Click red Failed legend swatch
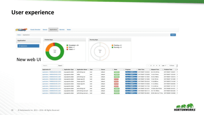 coord(67,49)
